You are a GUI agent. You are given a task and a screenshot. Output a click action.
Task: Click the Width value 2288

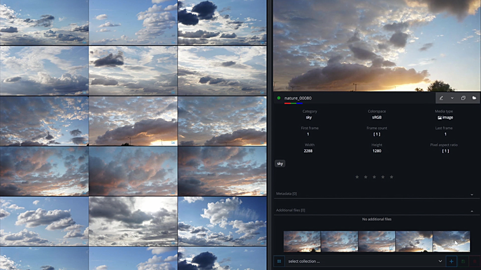click(308, 151)
